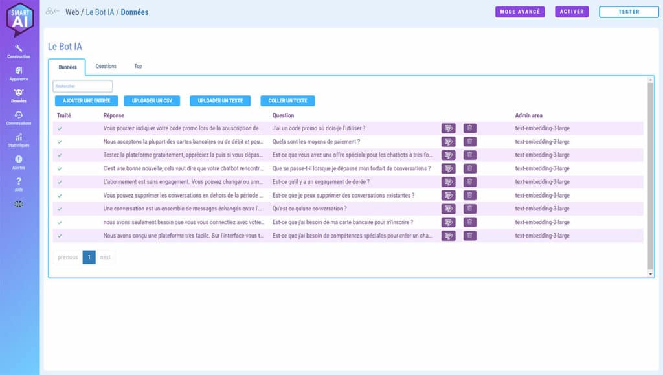Click the bot tree icon beside breadcrumb
The width and height of the screenshot is (663, 375).
click(52, 12)
